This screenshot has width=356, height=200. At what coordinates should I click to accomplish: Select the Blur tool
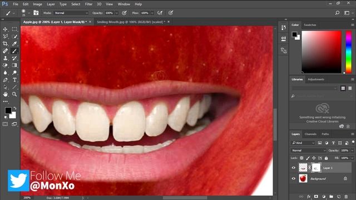pyautogui.click(x=5, y=73)
